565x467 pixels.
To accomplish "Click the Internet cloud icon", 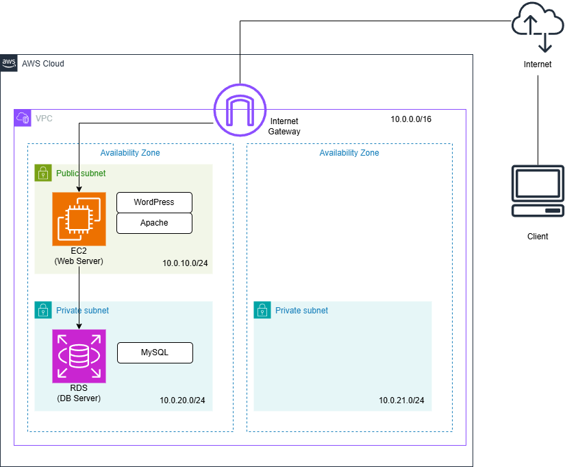I will point(538,24).
